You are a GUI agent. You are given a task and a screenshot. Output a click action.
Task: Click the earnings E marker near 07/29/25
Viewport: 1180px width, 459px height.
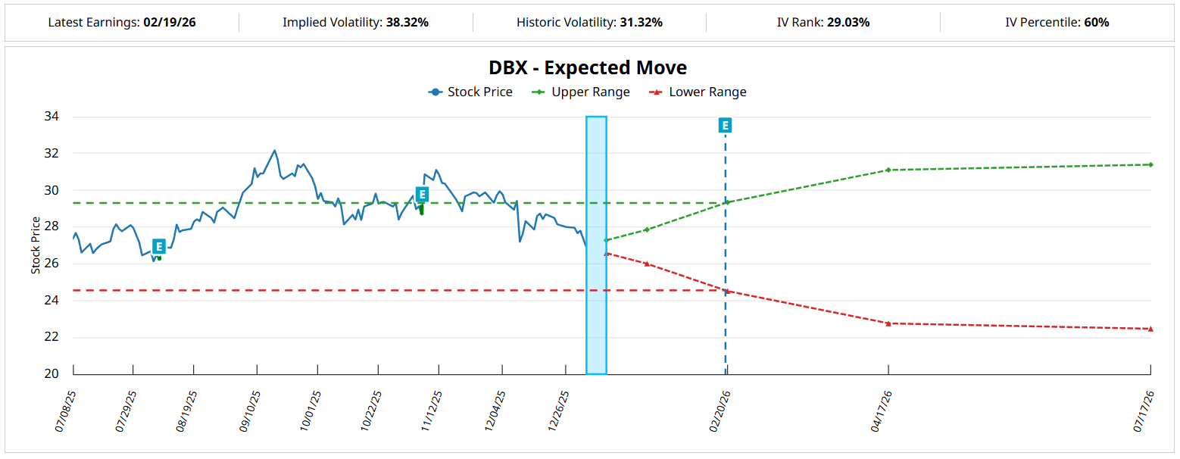pos(158,246)
